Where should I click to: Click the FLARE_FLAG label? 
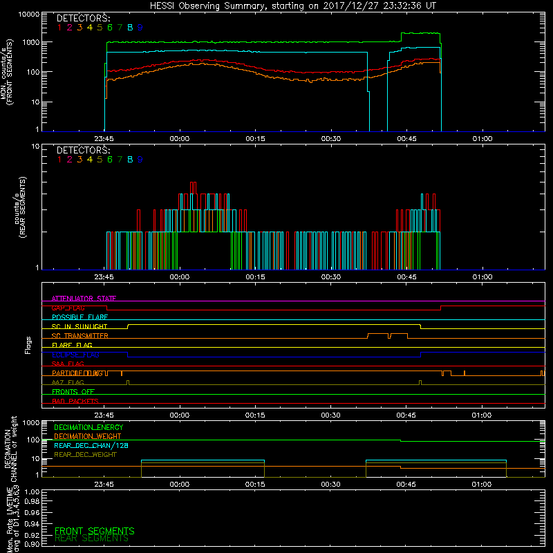pyautogui.click(x=72, y=345)
